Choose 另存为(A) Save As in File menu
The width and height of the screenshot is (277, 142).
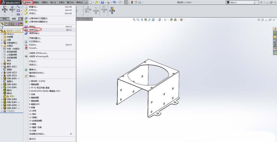[50, 30]
